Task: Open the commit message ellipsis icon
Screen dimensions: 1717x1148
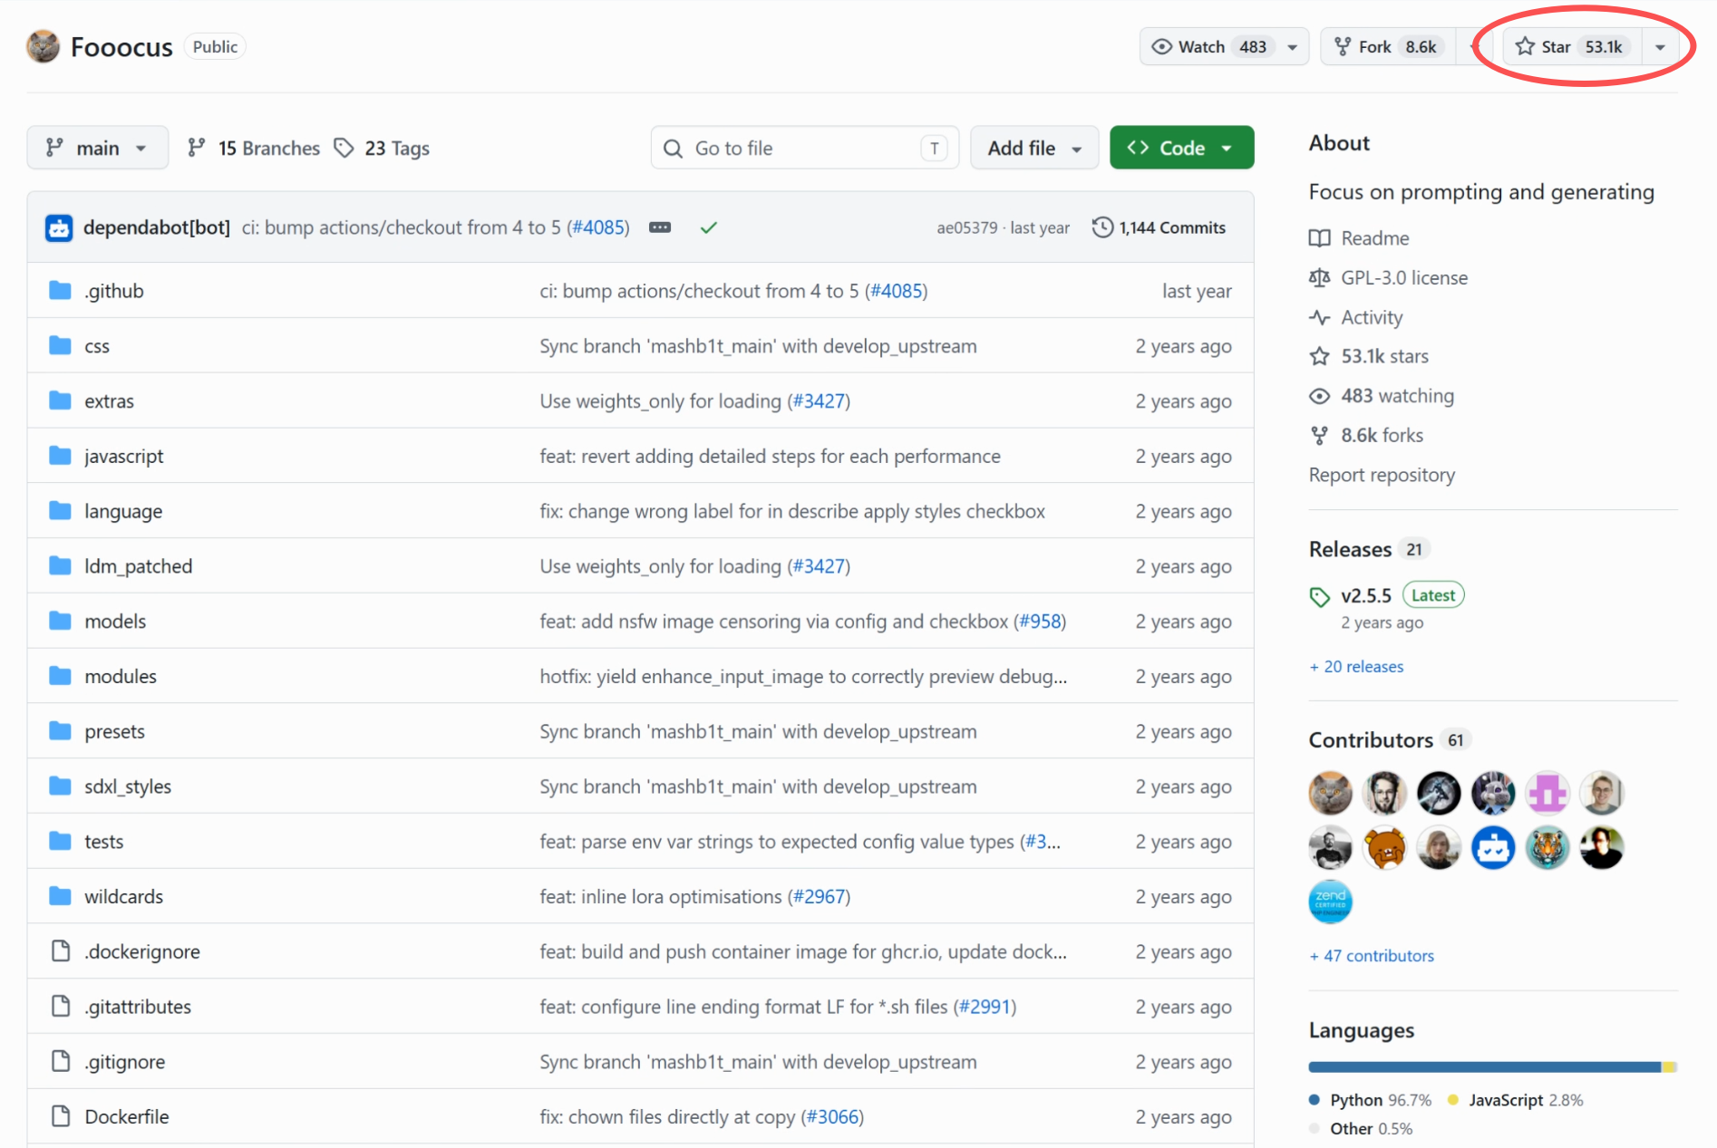Action: click(x=660, y=227)
